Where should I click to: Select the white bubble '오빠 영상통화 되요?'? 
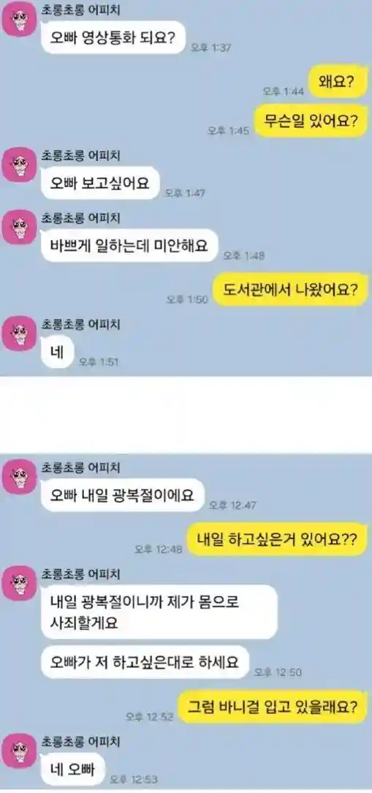click(114, 37)
